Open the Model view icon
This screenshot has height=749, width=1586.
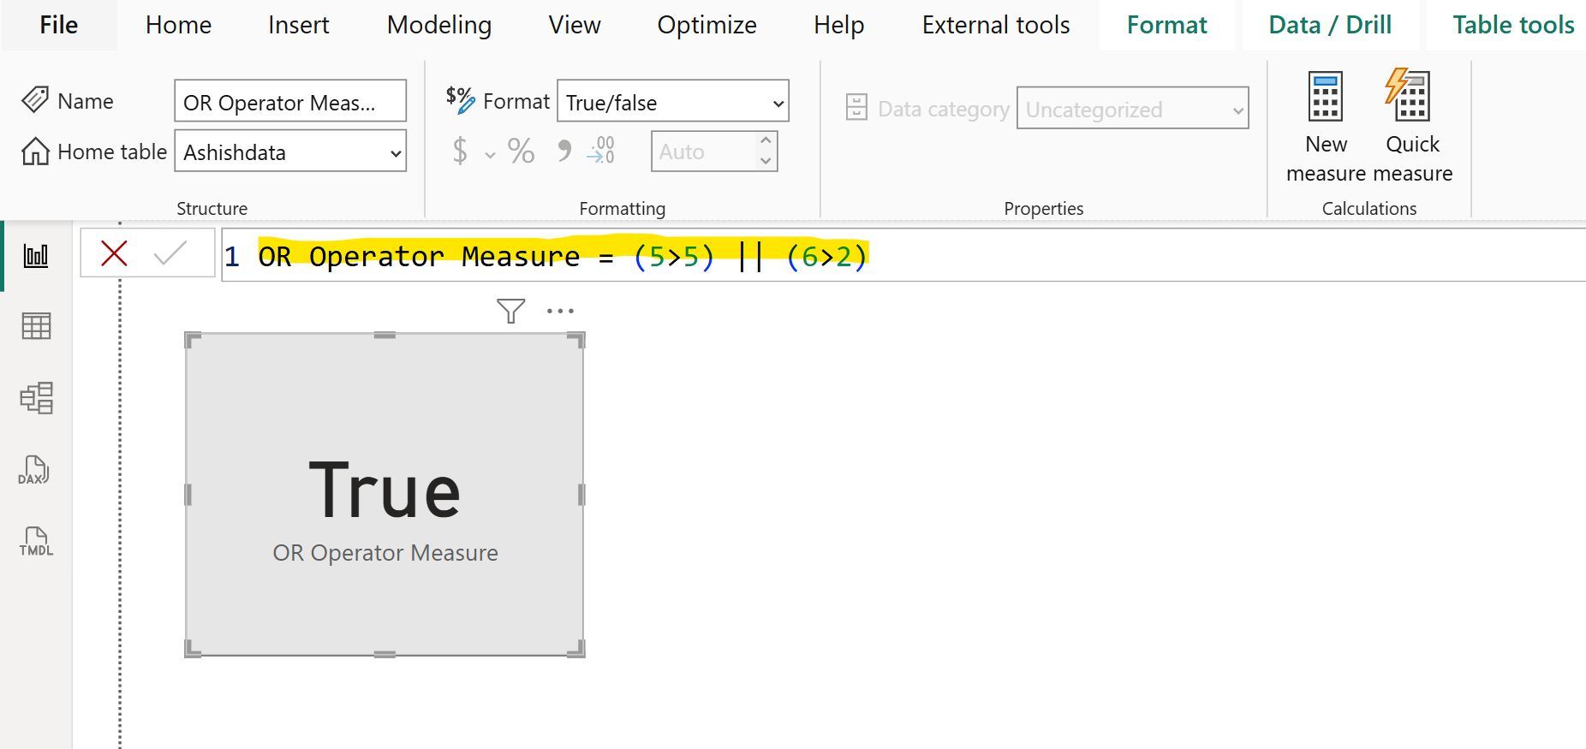click(x=36, y=398)
